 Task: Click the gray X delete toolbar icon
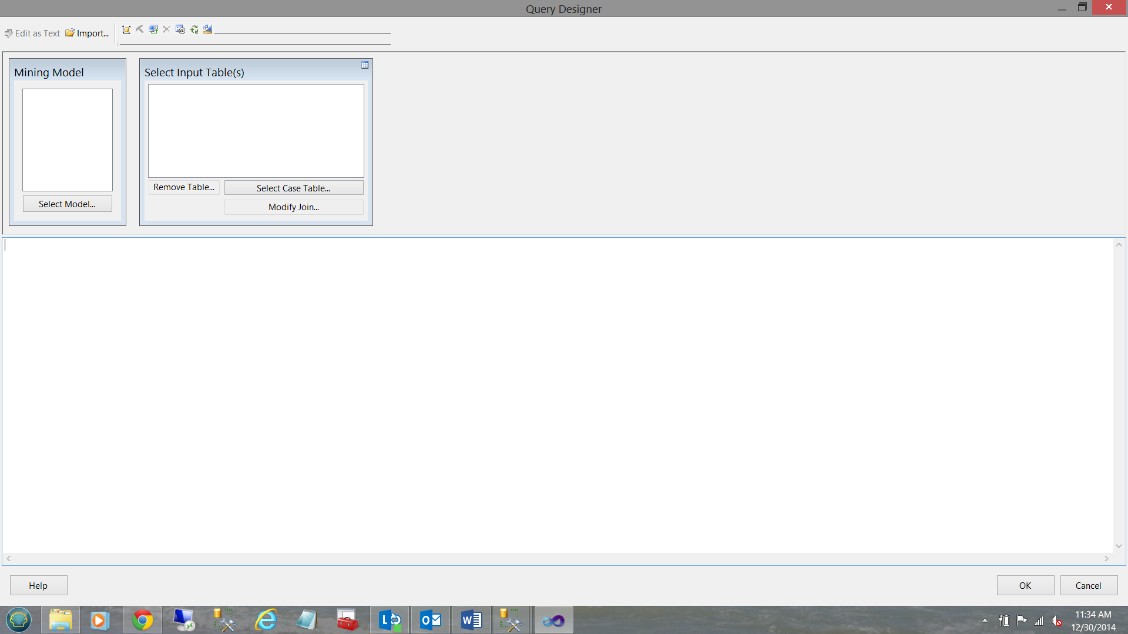click(x=167, y=29)
